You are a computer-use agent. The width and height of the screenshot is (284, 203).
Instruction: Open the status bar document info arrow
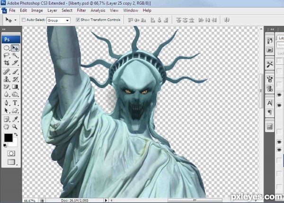pos(106,200)
